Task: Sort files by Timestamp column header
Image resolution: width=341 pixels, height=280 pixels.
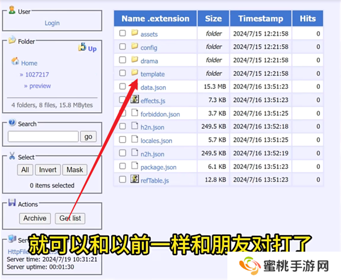Action: coord(260,18)
